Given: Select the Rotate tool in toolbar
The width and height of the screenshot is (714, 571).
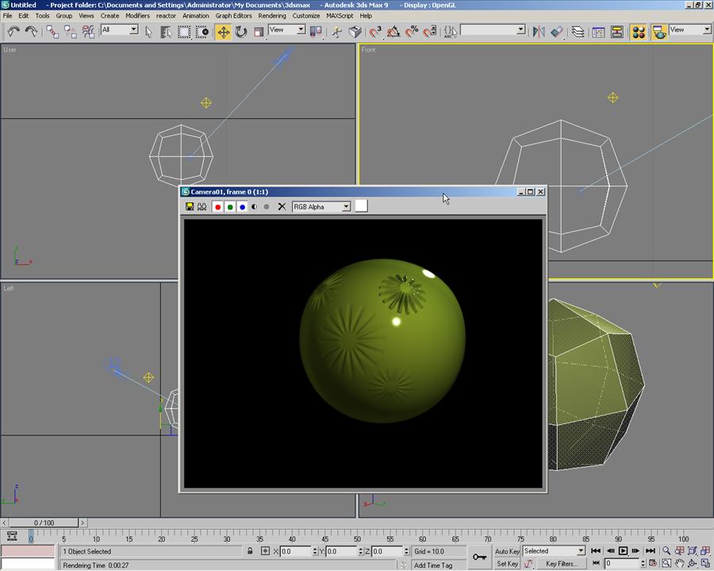Looking at the screenshot, I should (x=240, y=32).
